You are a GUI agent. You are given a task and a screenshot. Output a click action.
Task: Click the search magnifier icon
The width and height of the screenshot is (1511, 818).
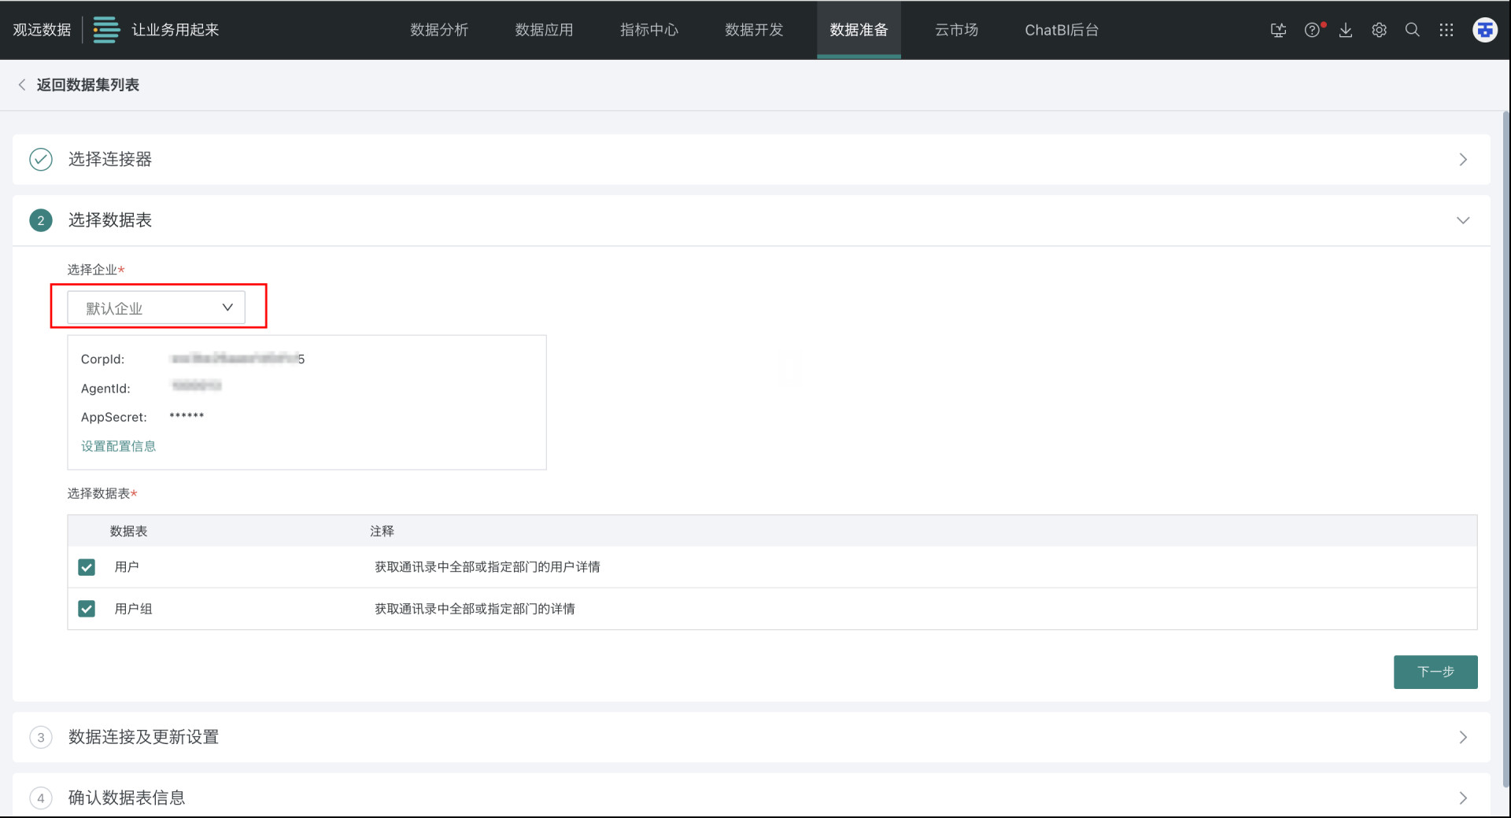(1413, 30)
